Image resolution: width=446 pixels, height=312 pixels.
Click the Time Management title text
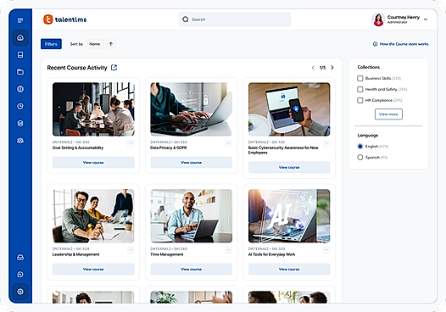(x=167, y=254)
